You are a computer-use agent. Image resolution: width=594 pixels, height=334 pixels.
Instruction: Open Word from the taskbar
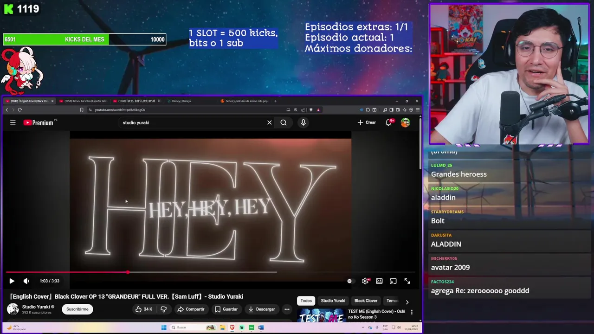point(261,328)
